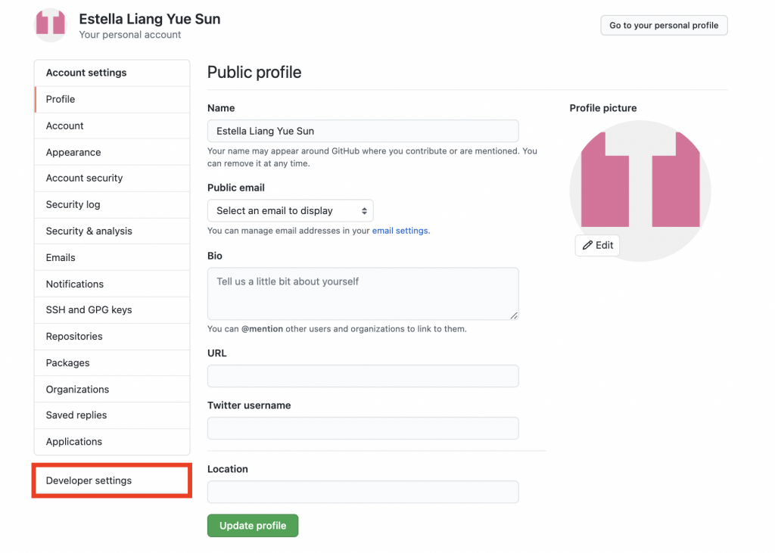Select Account security in the sidebar
This screenshot has height=553, width=775.
click(x=112, y=178)
